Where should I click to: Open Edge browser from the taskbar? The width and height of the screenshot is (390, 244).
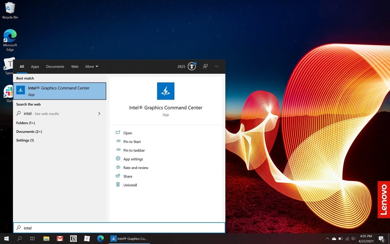100,238
